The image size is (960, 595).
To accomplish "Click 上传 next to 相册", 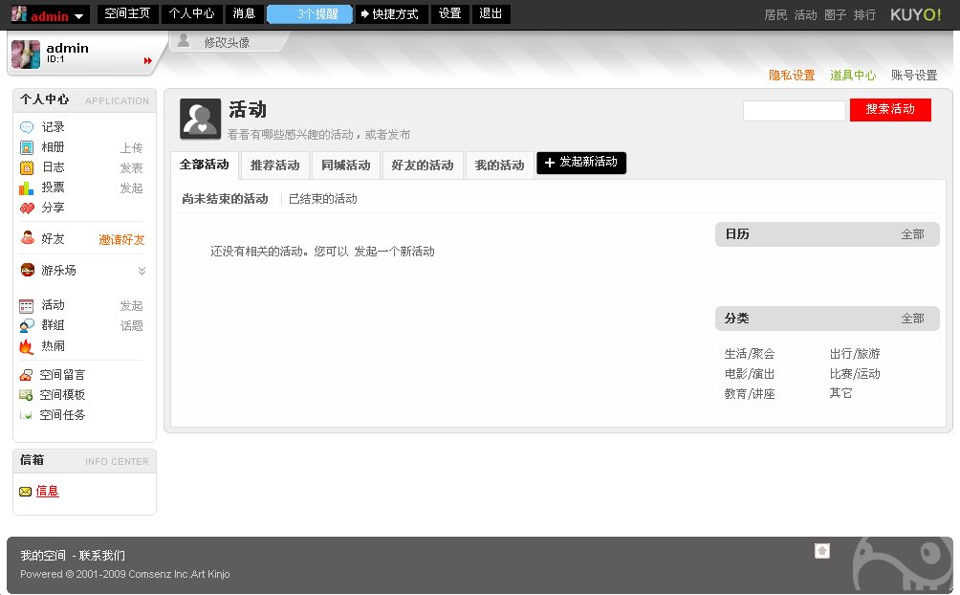I will tap(131, 148).
